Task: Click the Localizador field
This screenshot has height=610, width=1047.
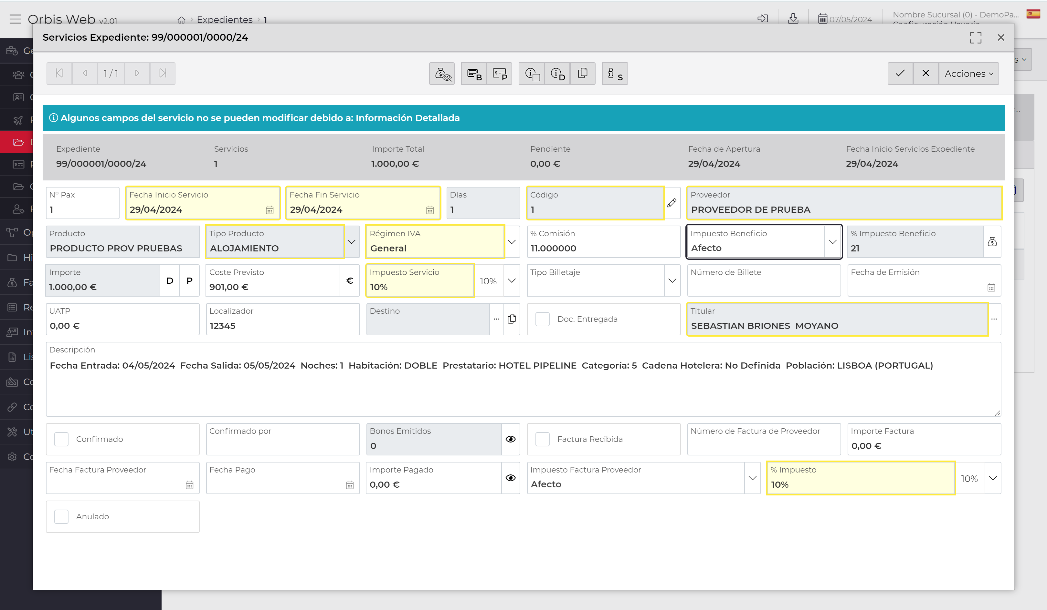Action: (282, 319)
